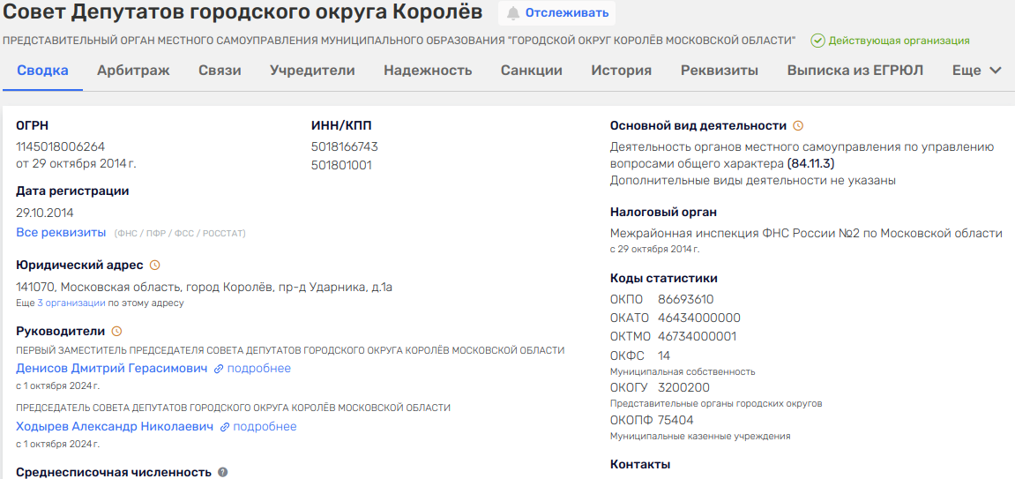
Task: Go to the Надежность tab
Action: [428, 71]
